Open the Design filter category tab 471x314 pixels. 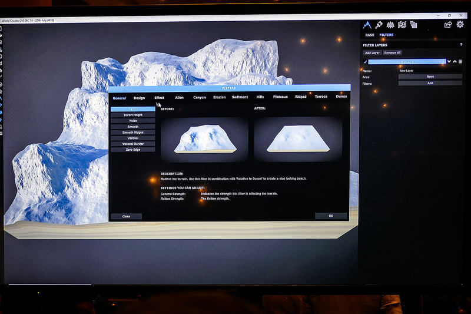(x=139, y=98)
